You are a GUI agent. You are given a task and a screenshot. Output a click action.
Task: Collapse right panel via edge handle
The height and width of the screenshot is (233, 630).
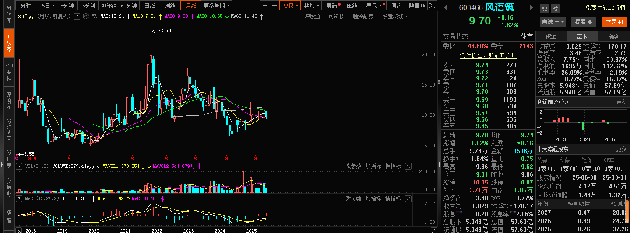click(x=440, y=164)
